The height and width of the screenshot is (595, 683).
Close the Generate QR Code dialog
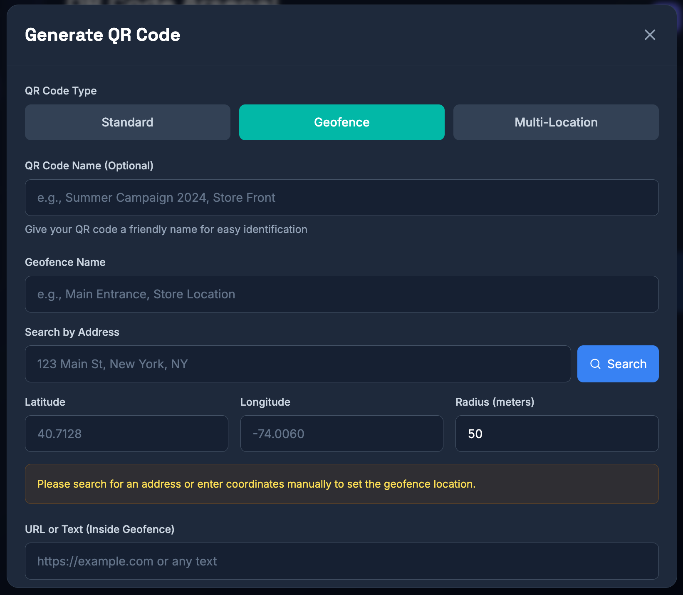tap(649, 35)
